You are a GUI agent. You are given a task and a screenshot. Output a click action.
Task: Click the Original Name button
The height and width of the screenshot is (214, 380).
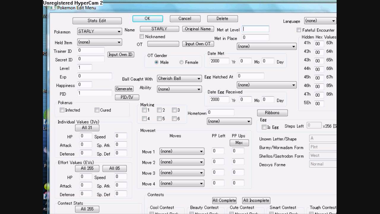[198, 29]
